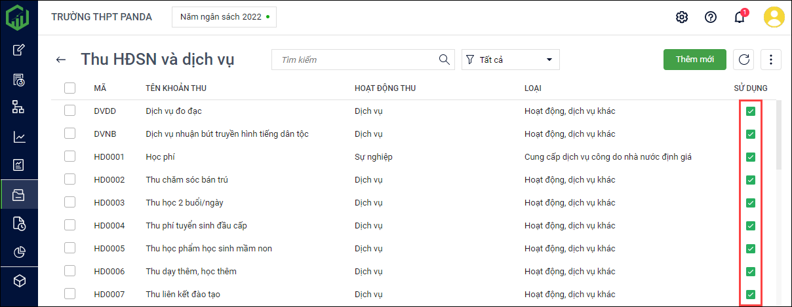Click the refresh list icon
The height and width of the screenshot is (307, 792).
point(743,60)
